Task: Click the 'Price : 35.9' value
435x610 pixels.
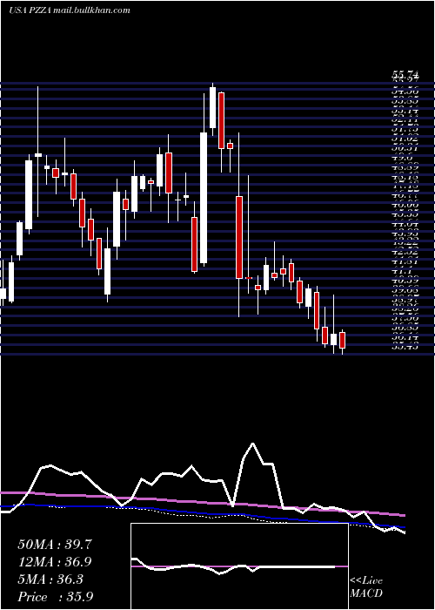Action: [55, 597]
